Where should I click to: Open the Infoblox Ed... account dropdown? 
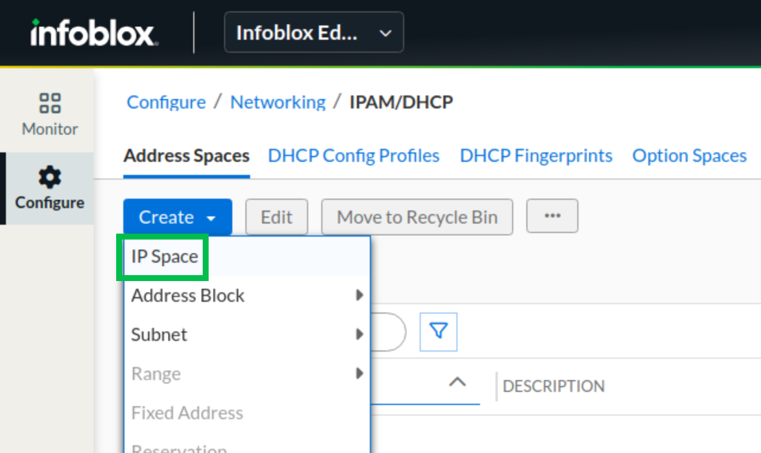tap(314, 33)
